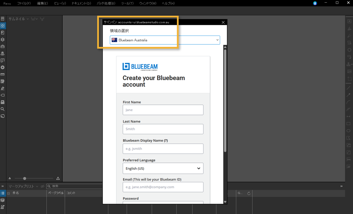Click the Last Name input field

(163, 129)
